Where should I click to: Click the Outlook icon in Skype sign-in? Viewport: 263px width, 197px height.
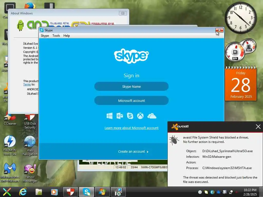[x=120, y=116]
